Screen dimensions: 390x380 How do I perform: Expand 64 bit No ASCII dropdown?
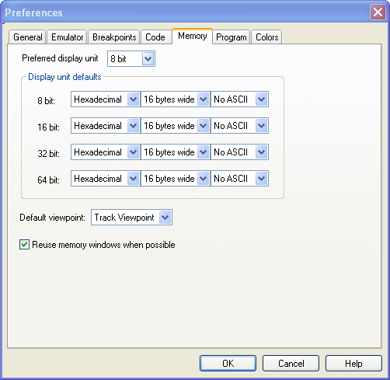point(239,179)
